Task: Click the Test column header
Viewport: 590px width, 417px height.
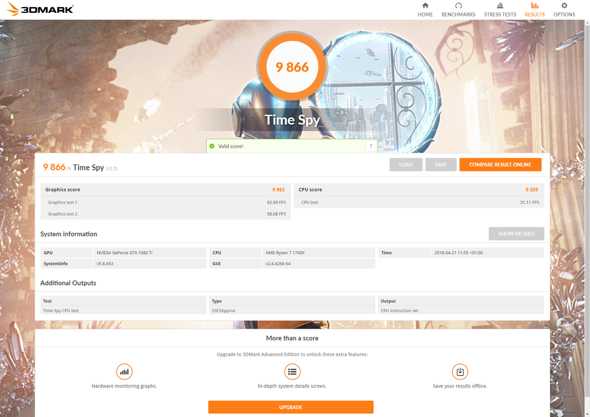Action: (x=47, y=301)
